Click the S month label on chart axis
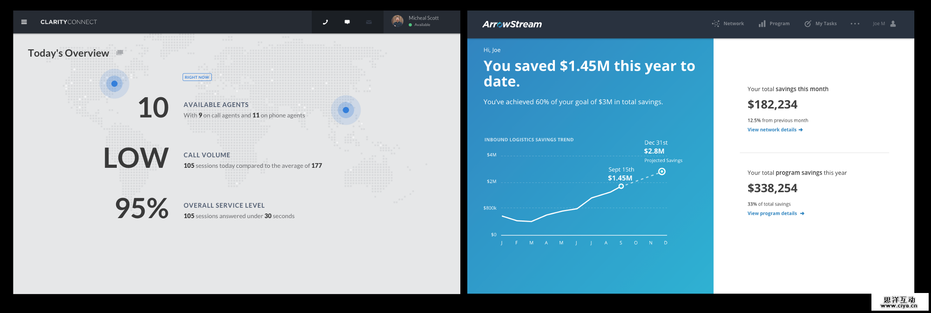931x313 pixels. (x=621, y=243)
